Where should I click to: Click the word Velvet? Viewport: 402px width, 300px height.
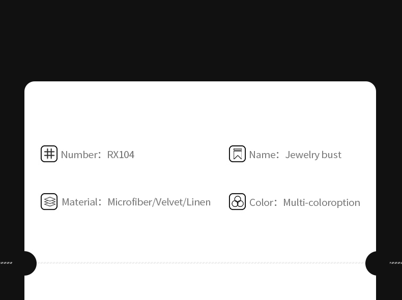(169, 202)
